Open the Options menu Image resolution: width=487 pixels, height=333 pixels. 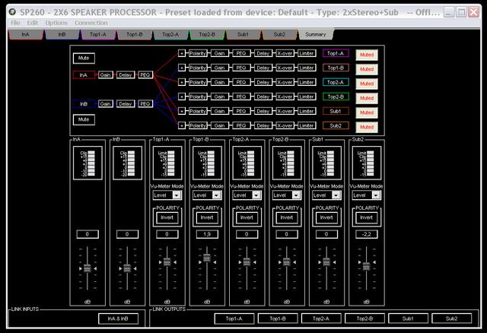(56, 23)
